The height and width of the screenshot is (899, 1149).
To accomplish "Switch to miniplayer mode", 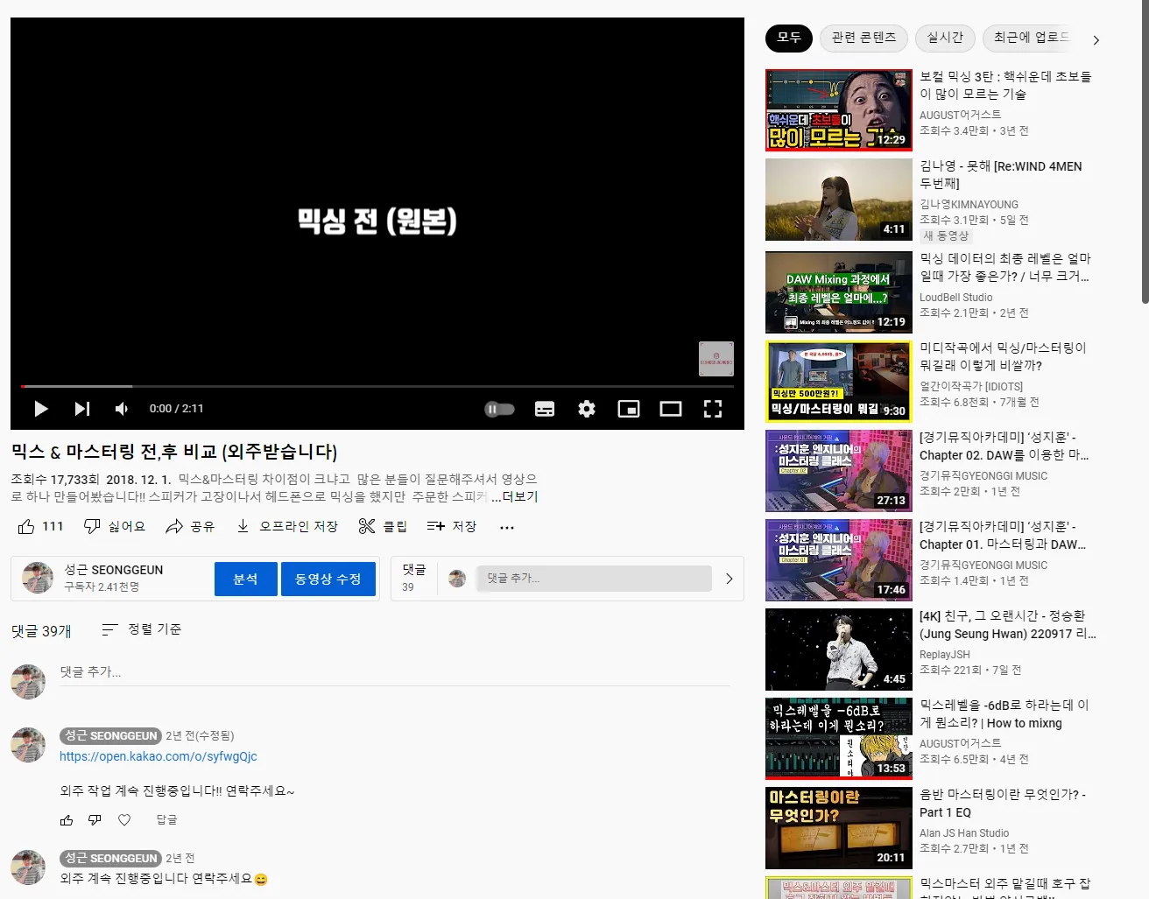I will click(x=628, y=408).
